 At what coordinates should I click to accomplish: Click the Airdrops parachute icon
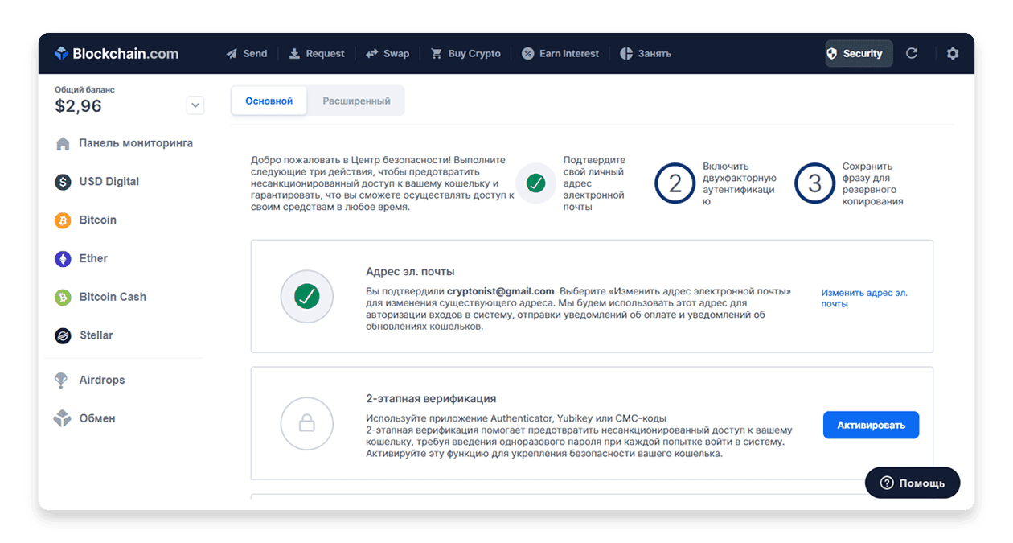coord(61,381)
